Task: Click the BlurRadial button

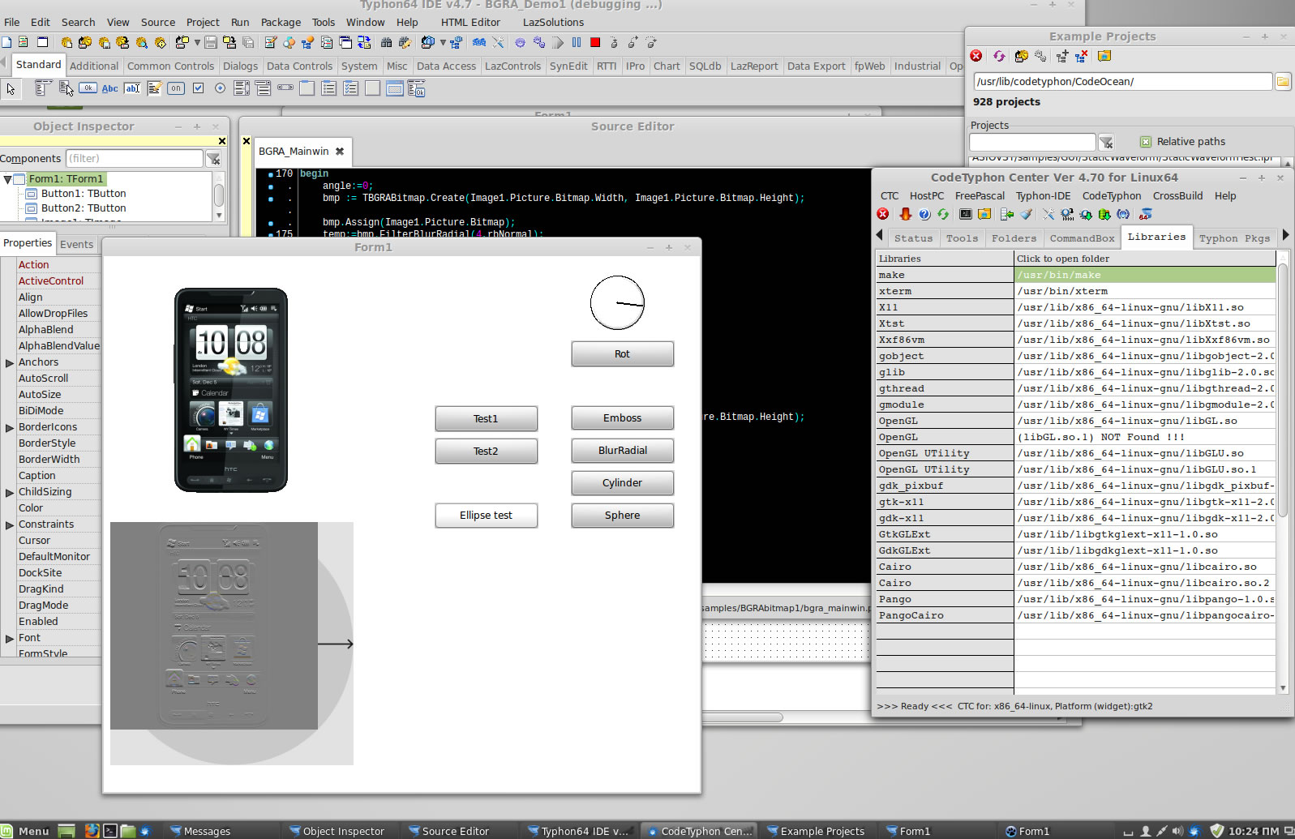Action: (x=622, y=451)
